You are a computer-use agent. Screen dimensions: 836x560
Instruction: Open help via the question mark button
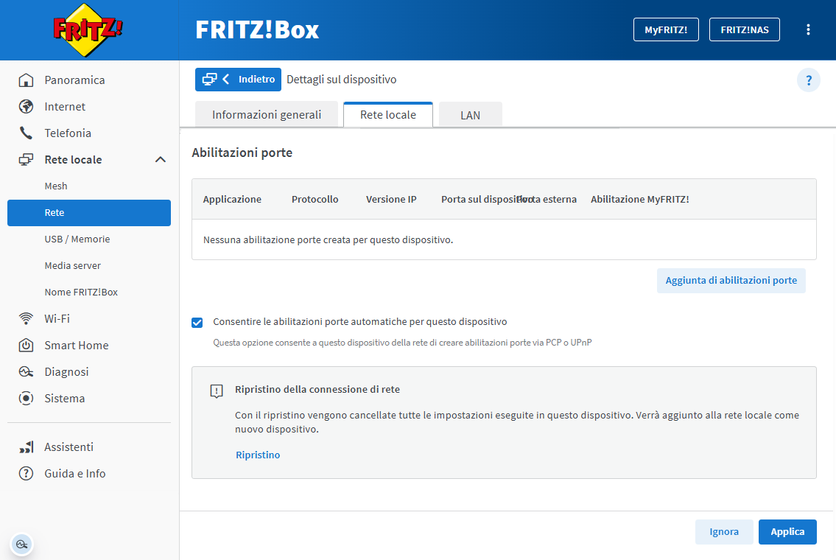808,80
